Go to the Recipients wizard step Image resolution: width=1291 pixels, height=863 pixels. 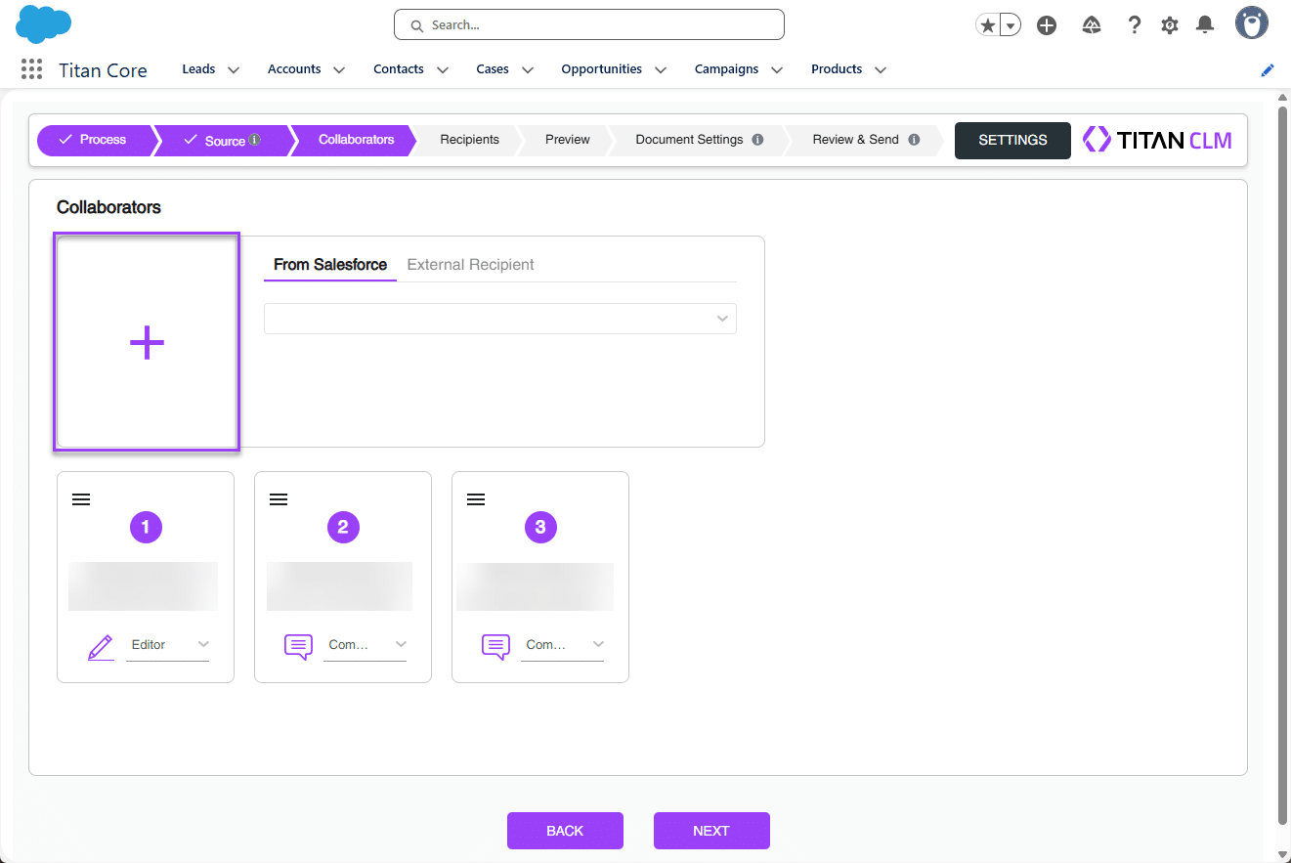tap(469, 140)
